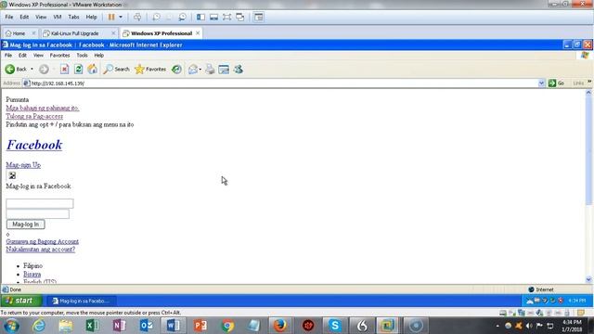Focus the password input field
Screen dimensions: 594x334
tap(37, 214)
